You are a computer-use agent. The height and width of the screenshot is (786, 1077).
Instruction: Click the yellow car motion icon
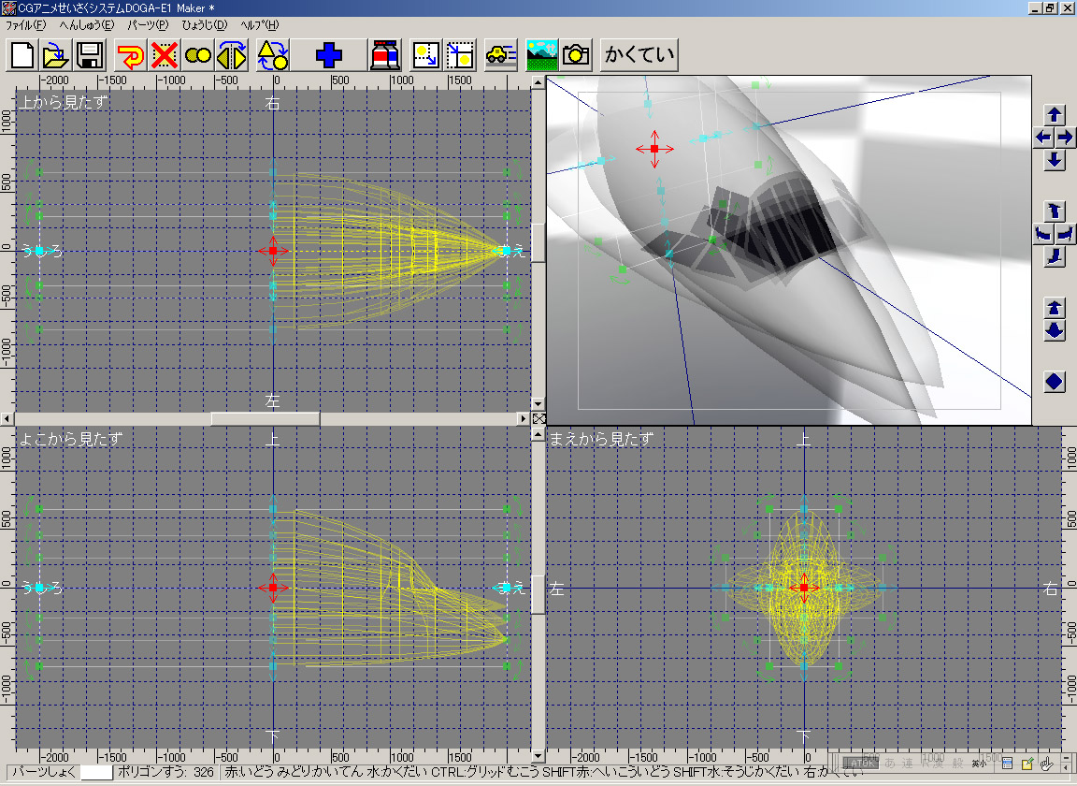click(500, 55)
